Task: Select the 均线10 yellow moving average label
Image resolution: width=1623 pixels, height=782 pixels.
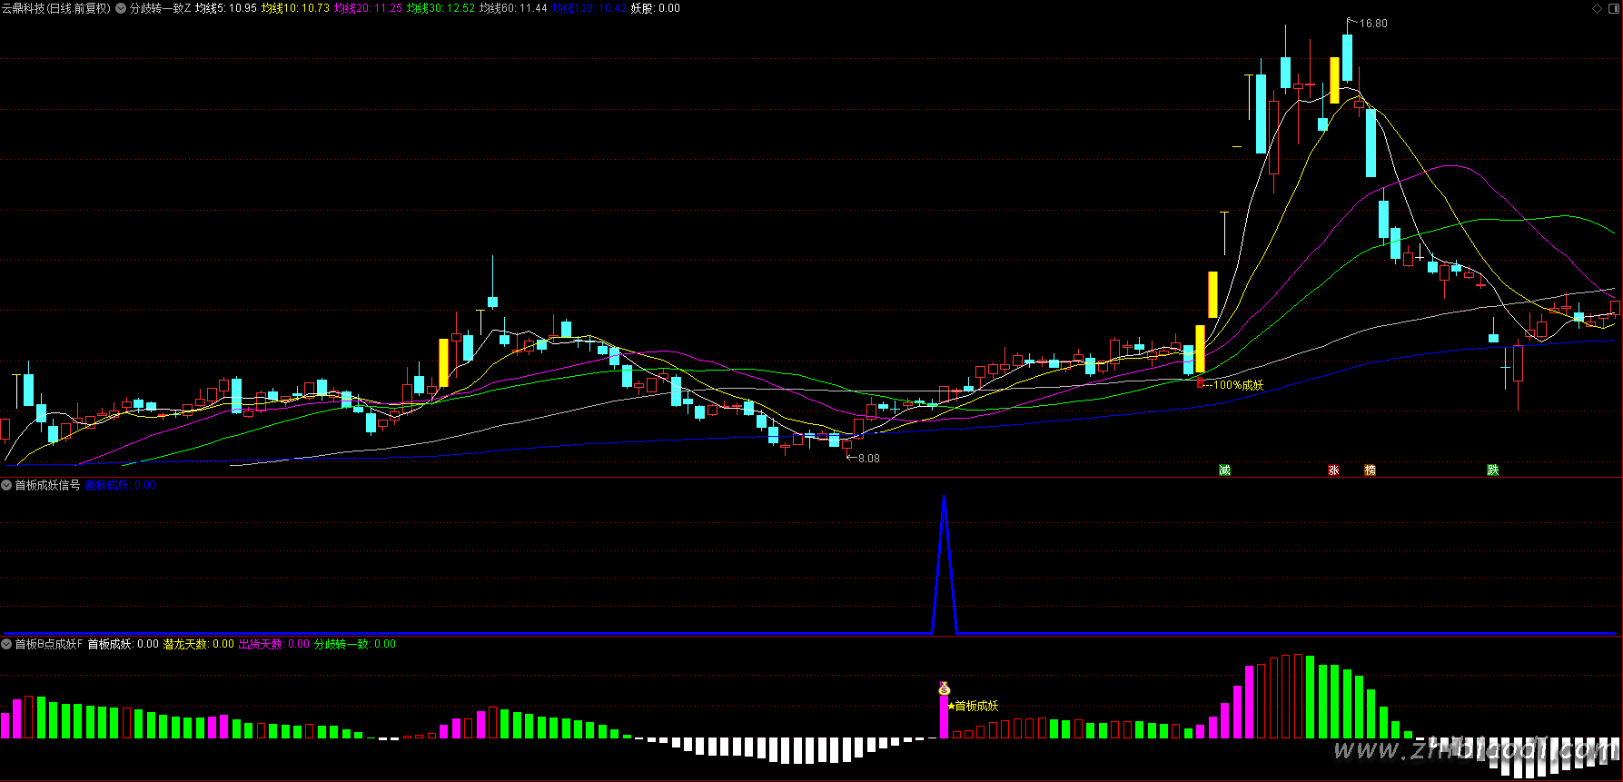Action: pos(295,8)
